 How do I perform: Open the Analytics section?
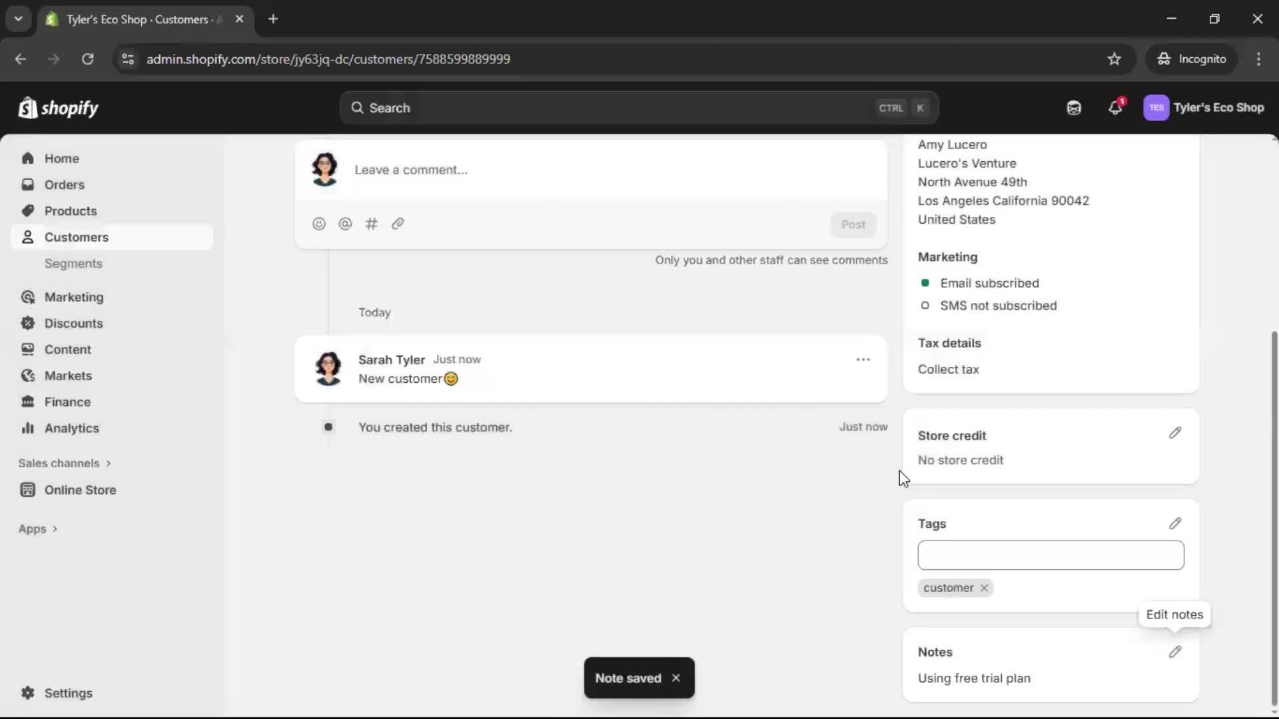pos(71,428)
